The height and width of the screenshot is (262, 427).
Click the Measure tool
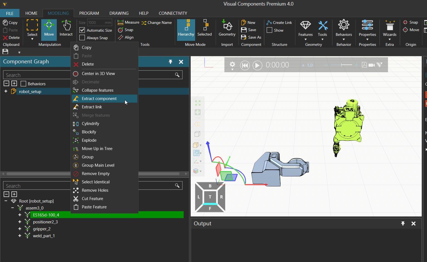coord(128,23)
